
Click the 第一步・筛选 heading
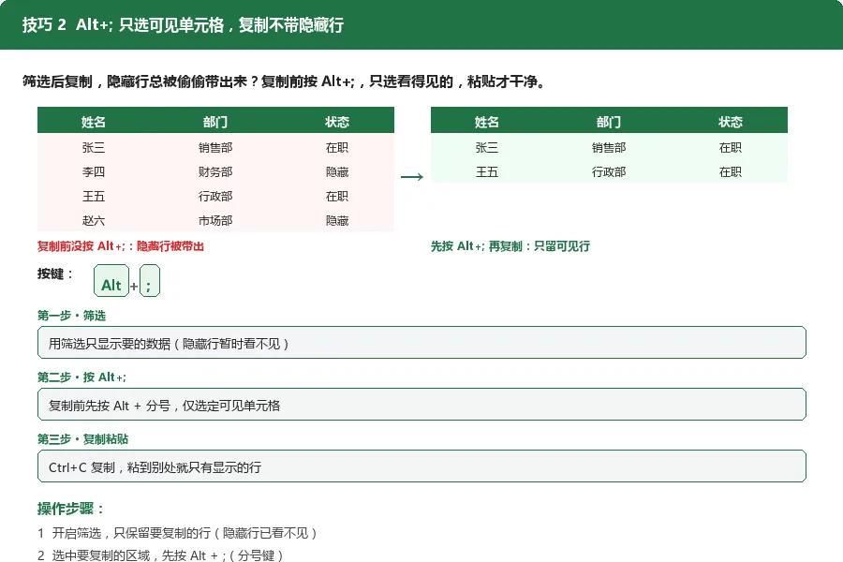point(71,316)
